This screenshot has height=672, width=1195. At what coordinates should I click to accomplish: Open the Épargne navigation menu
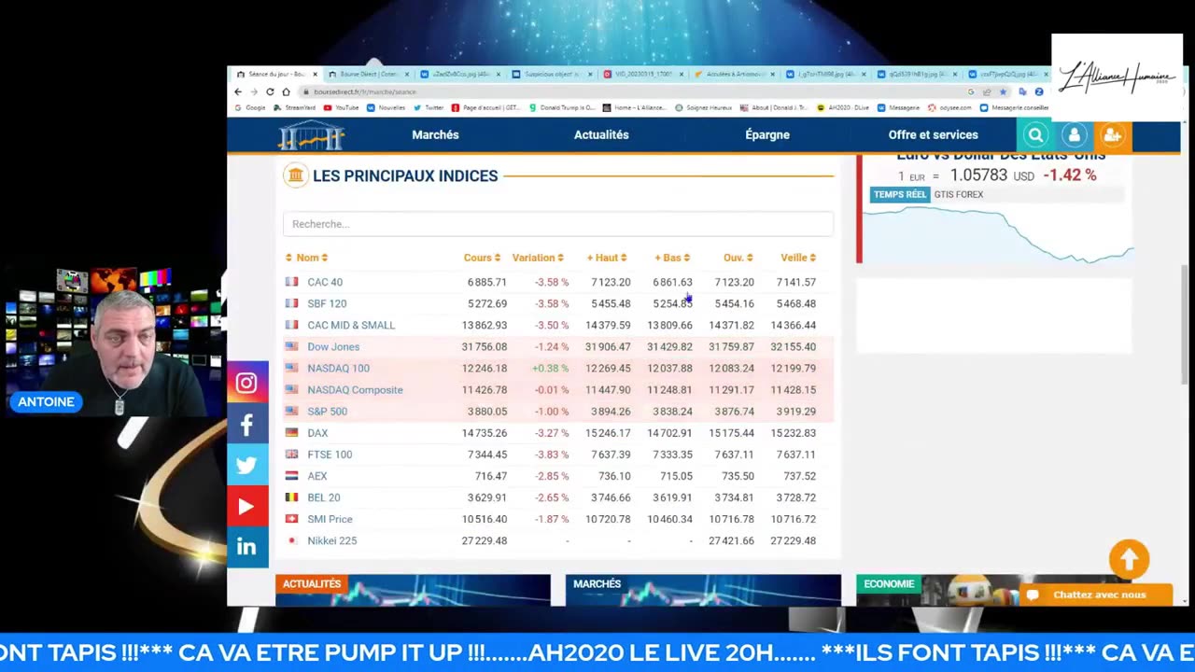(767, 135)
